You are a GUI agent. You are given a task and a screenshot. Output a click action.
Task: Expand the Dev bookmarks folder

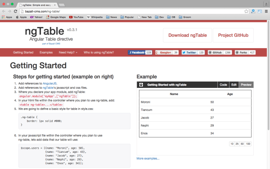159,17
